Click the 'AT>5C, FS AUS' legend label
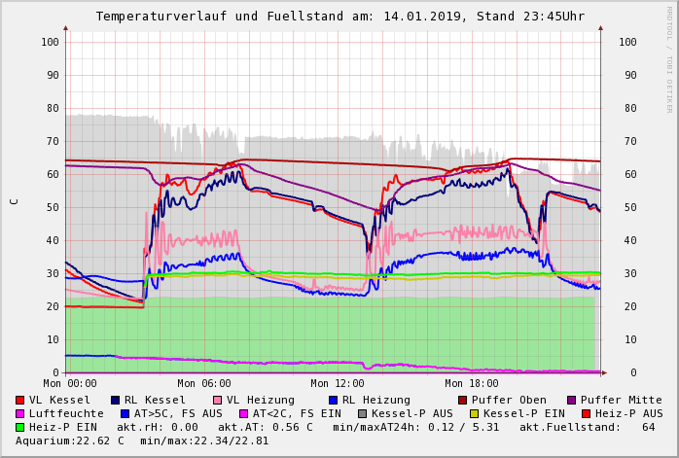 pyautogui.click(x=178, y=413)
